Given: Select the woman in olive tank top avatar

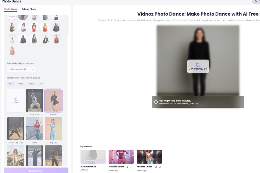Looking at the screenshot, I should [x=12, y=27].
